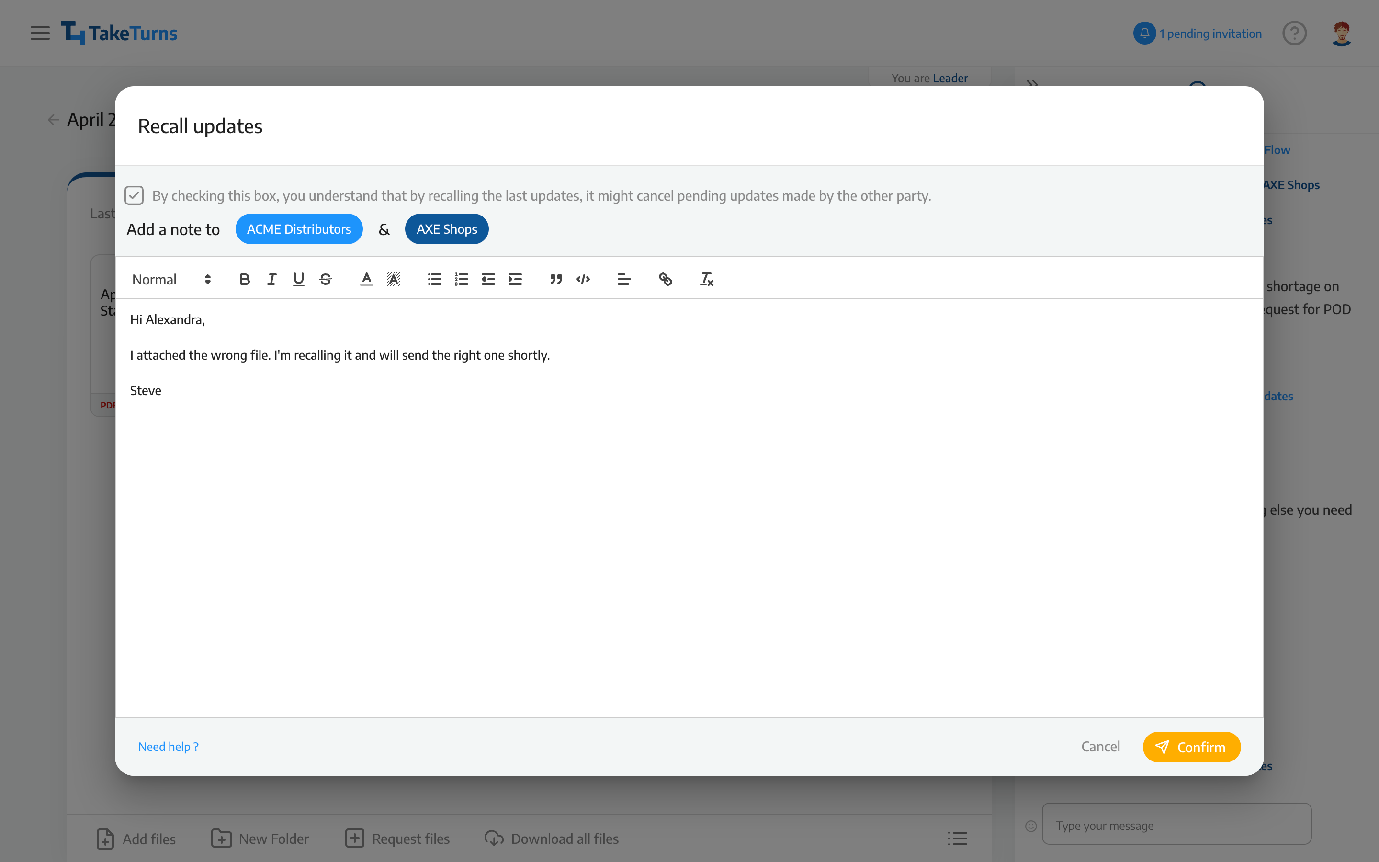Download all files
Screen dimensions: 1379x862
point(551,839)
